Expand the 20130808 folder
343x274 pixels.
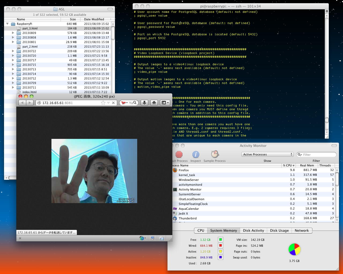click(x=13, y=37)
